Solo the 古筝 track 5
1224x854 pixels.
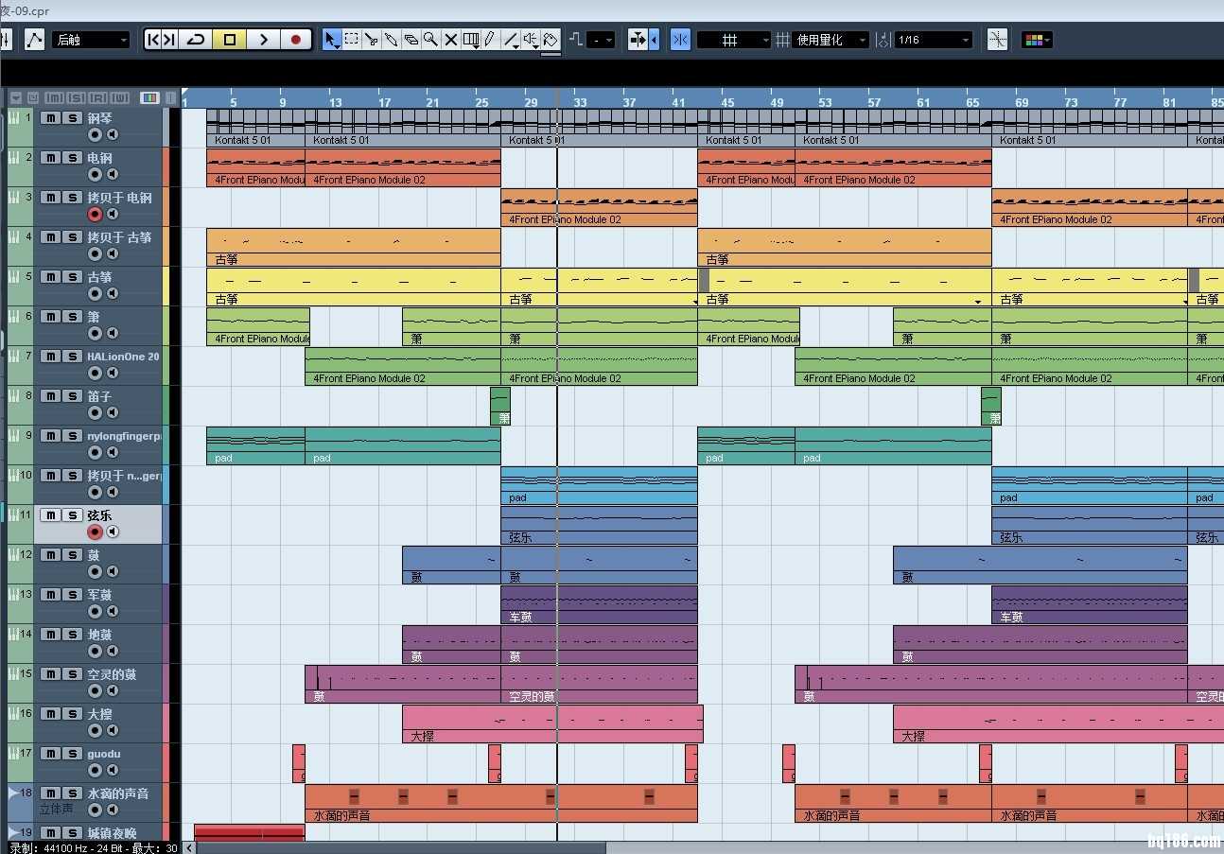point(73,277)
